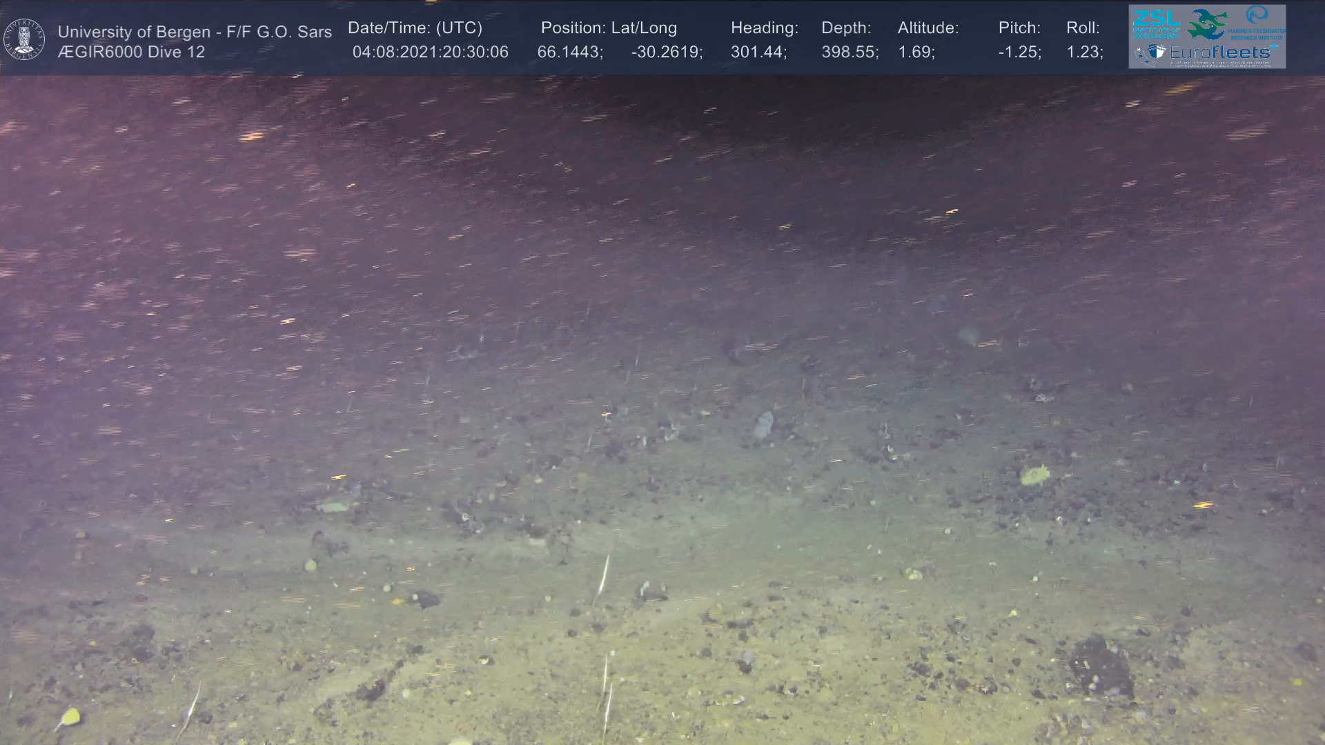Viewport: 1325px width, 745px height.
Task: Click the green-blue twin fish logo
Action: coord(1207,24)
